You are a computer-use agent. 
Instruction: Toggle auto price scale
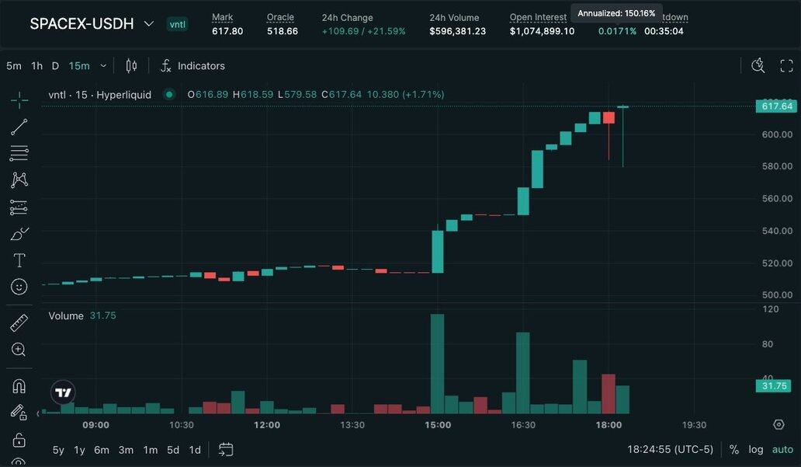(x=782, y=449)
